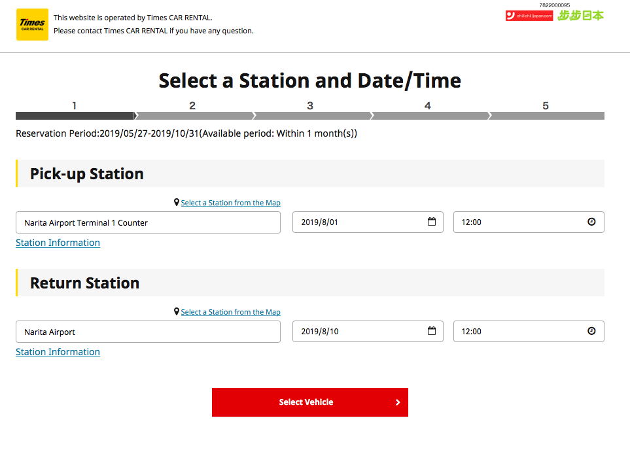Click the return station map pin icon
The image size is (630, 452).
tap(177, 312)
